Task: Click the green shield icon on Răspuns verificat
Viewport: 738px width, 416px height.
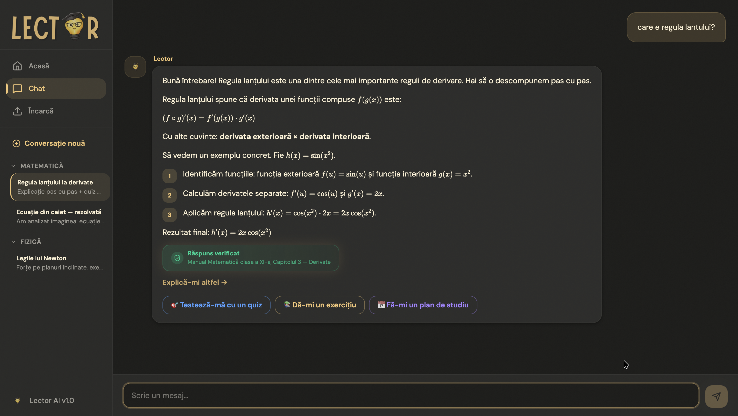Action: pos(177,258)
